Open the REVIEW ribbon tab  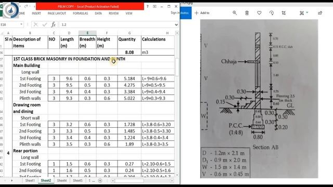coord(113,13)
